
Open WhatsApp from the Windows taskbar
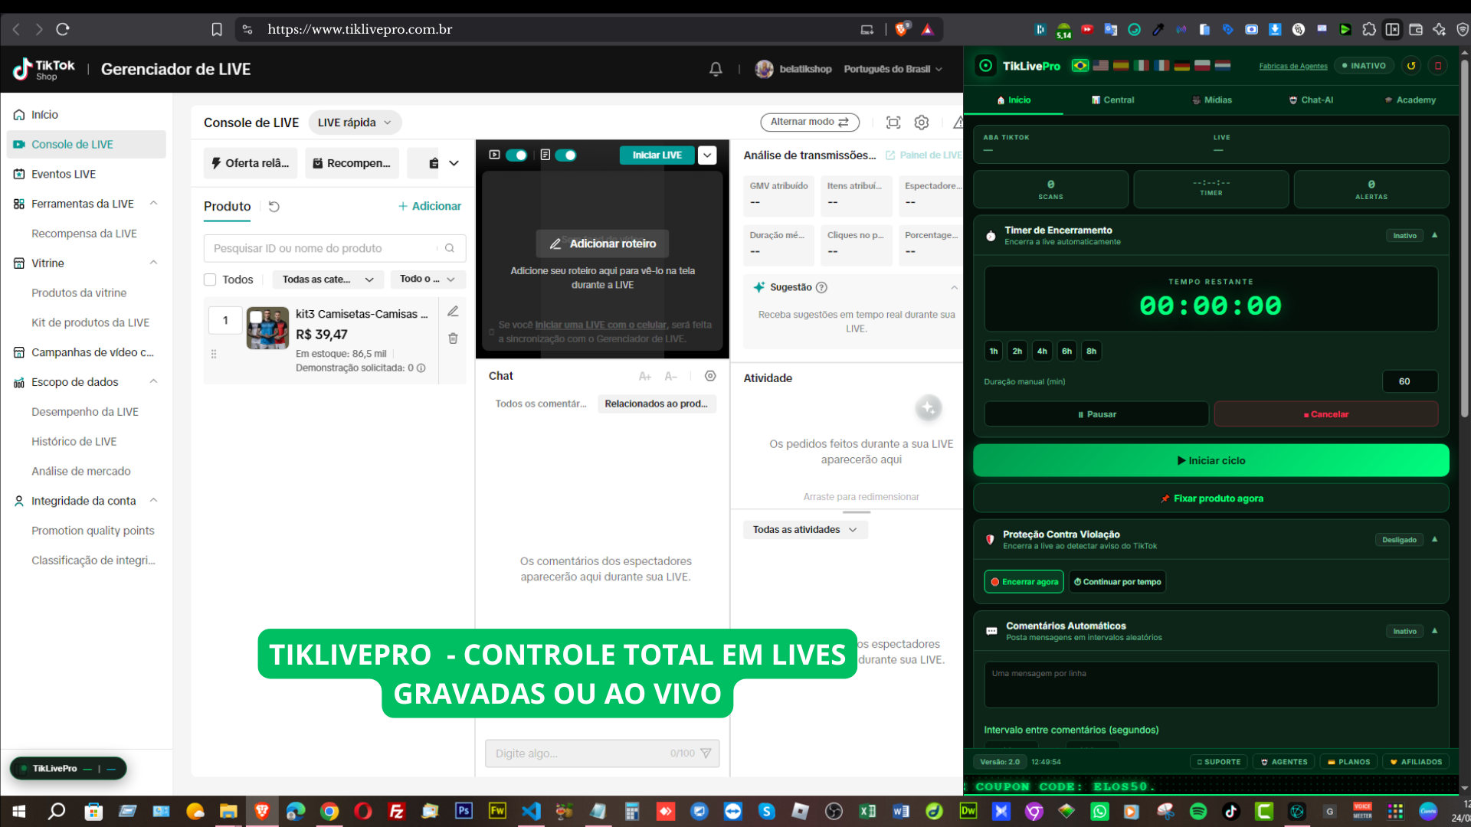coord(1099,811)
